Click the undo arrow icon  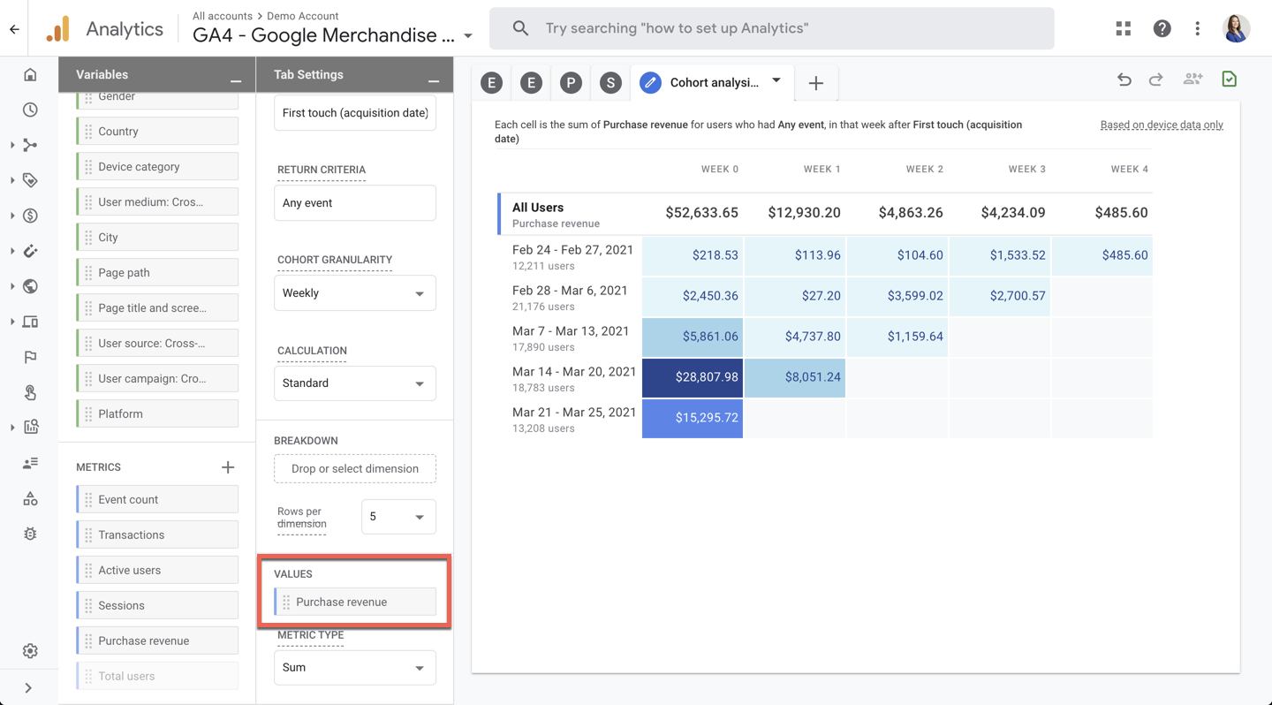(x=1124, y=80)
